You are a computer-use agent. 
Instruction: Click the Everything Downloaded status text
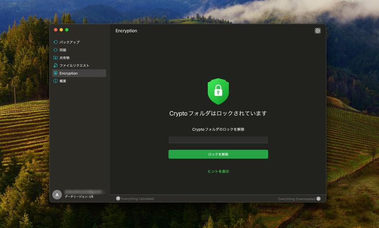point(297,199)
